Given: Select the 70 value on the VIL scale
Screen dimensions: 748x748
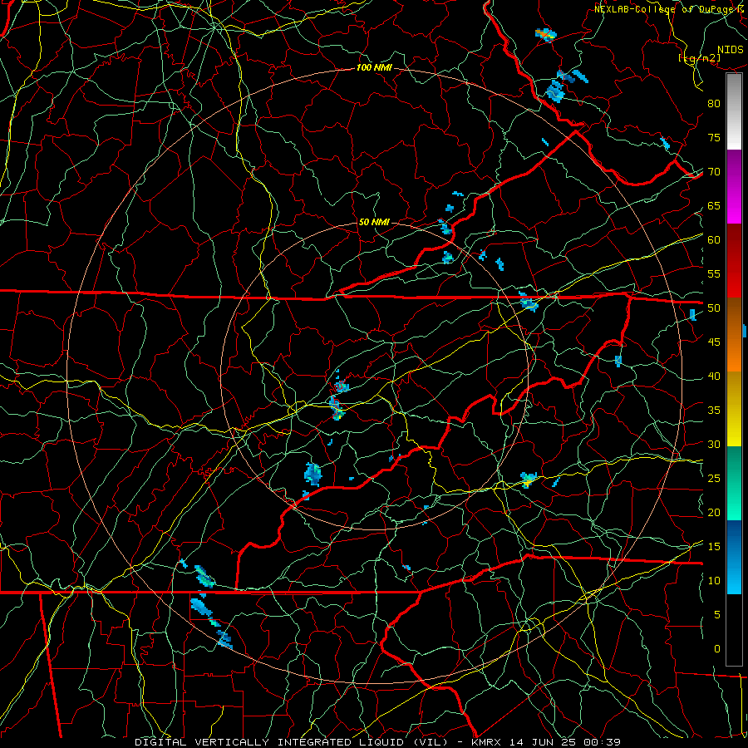Looking at the screenshot, I should [x=714, y=172].
